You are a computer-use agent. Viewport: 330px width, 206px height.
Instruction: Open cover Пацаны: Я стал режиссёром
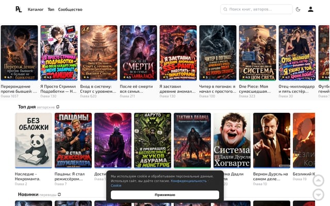click(73, 141)
